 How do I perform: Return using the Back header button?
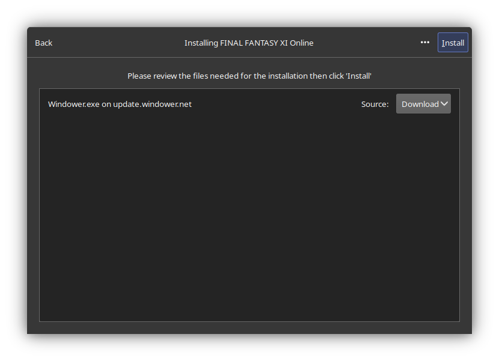pos(44,43)
